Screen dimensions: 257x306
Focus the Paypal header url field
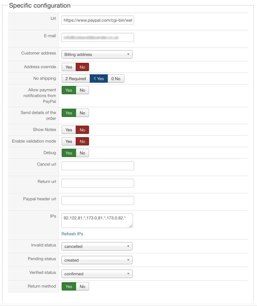[x=98, y=201]
